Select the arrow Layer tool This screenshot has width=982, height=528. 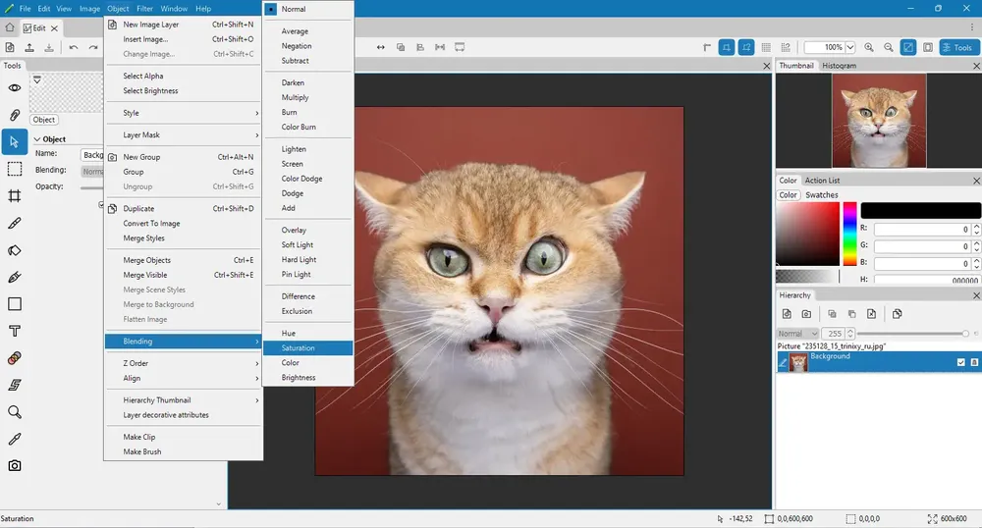click(15, 142)
